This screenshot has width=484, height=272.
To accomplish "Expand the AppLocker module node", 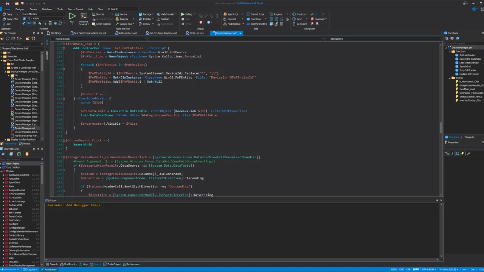I will 4,179.
